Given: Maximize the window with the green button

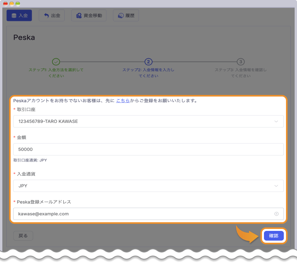Looking at the screenshot, I should [18, 4].
